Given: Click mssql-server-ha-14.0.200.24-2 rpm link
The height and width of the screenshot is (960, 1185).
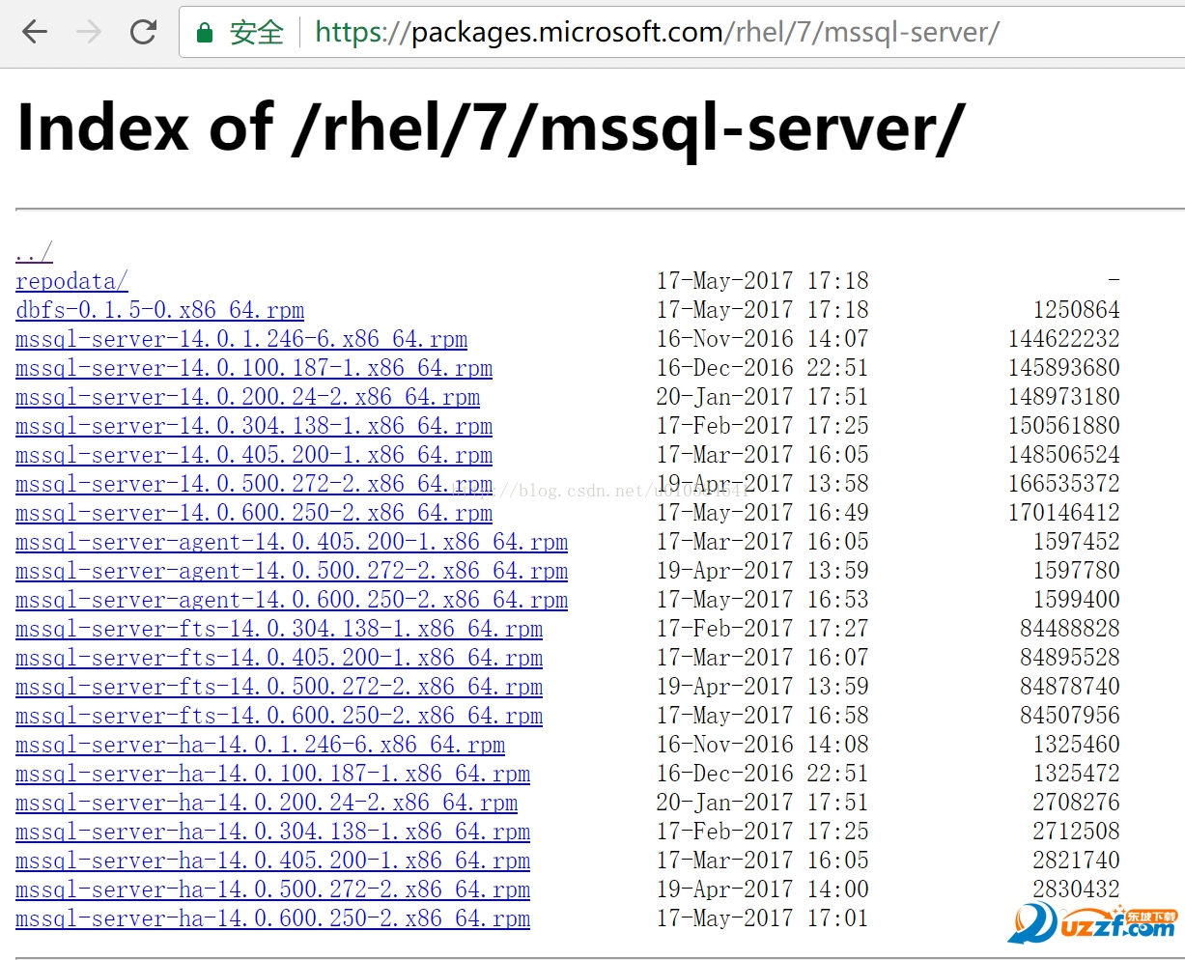Looking at the screenshot, I should 267,803.
